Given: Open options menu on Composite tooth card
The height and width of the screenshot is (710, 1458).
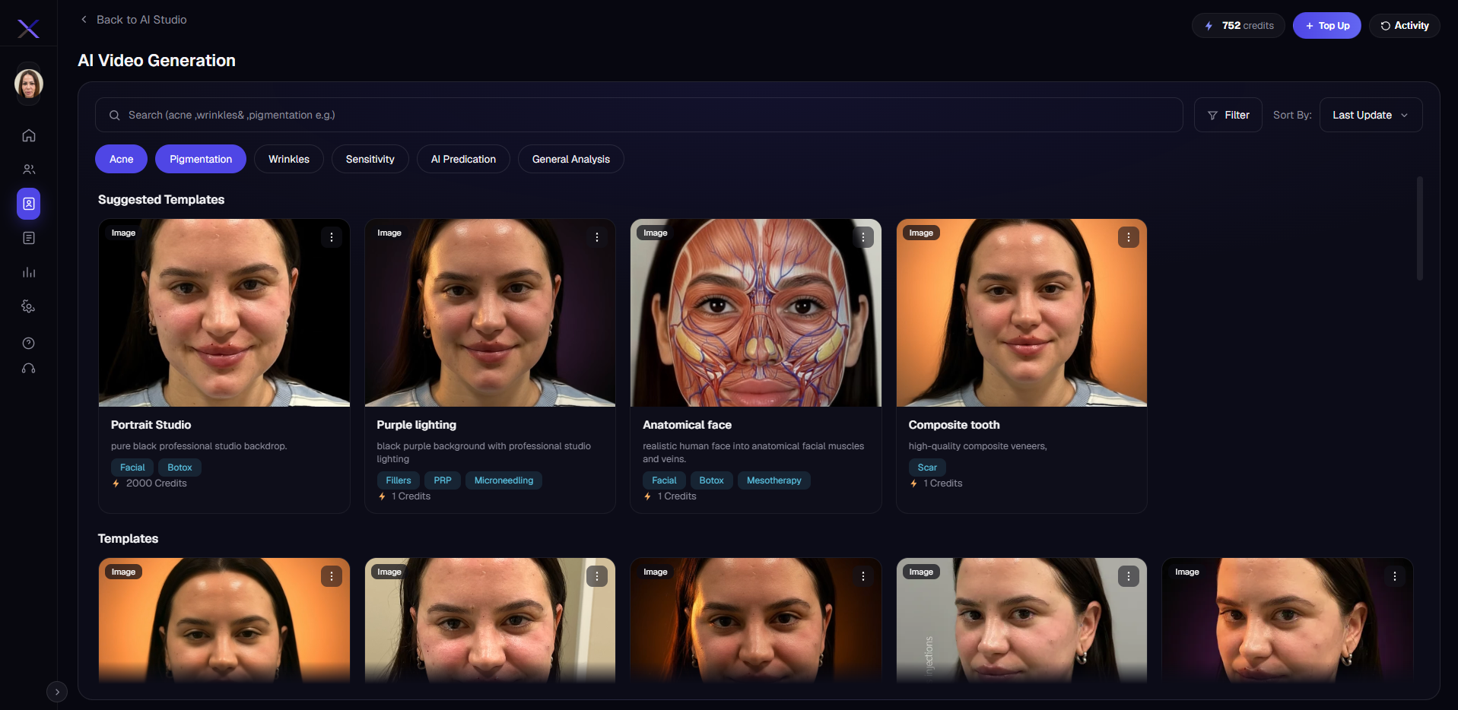Looking at the screenshot, I should tap(1129, 237).
